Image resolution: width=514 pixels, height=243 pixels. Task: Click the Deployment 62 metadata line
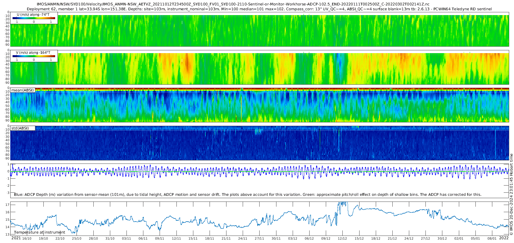259,9
